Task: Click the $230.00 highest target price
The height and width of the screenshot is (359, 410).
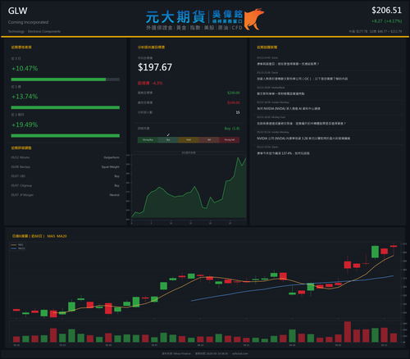Action: point(234,93)
